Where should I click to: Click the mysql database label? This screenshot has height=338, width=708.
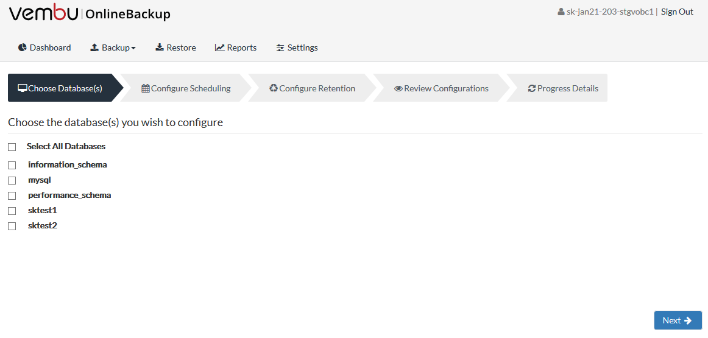(x=40, y=180)
